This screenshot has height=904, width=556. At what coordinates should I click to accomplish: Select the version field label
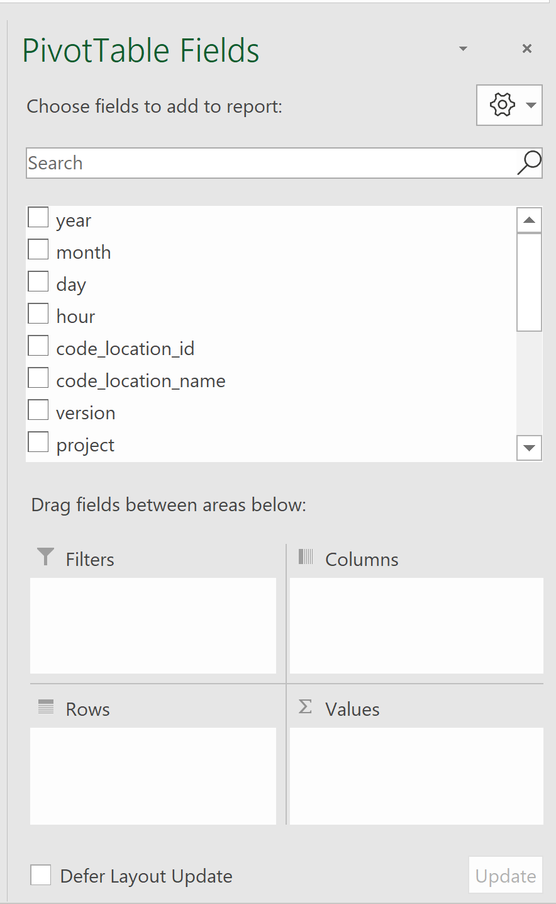(x=86, y=413)
